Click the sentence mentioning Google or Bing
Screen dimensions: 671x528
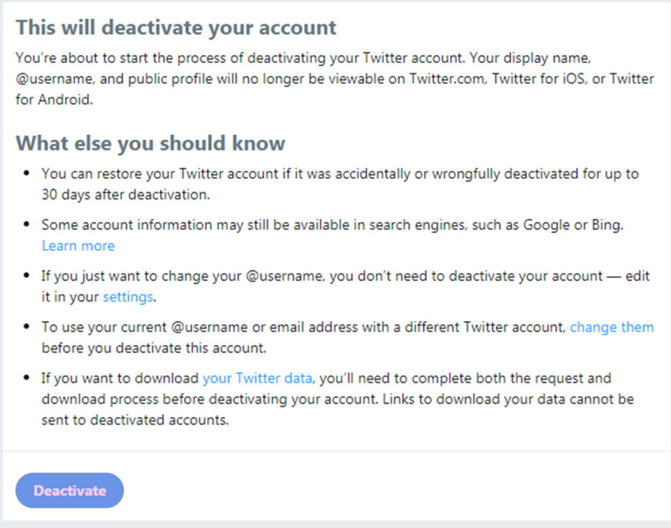332,225
